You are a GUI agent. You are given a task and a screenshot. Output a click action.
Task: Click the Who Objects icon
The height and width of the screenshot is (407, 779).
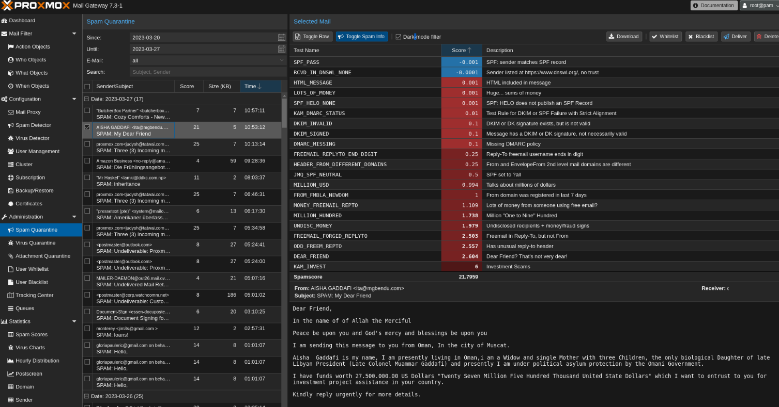(x=11, y=60)
